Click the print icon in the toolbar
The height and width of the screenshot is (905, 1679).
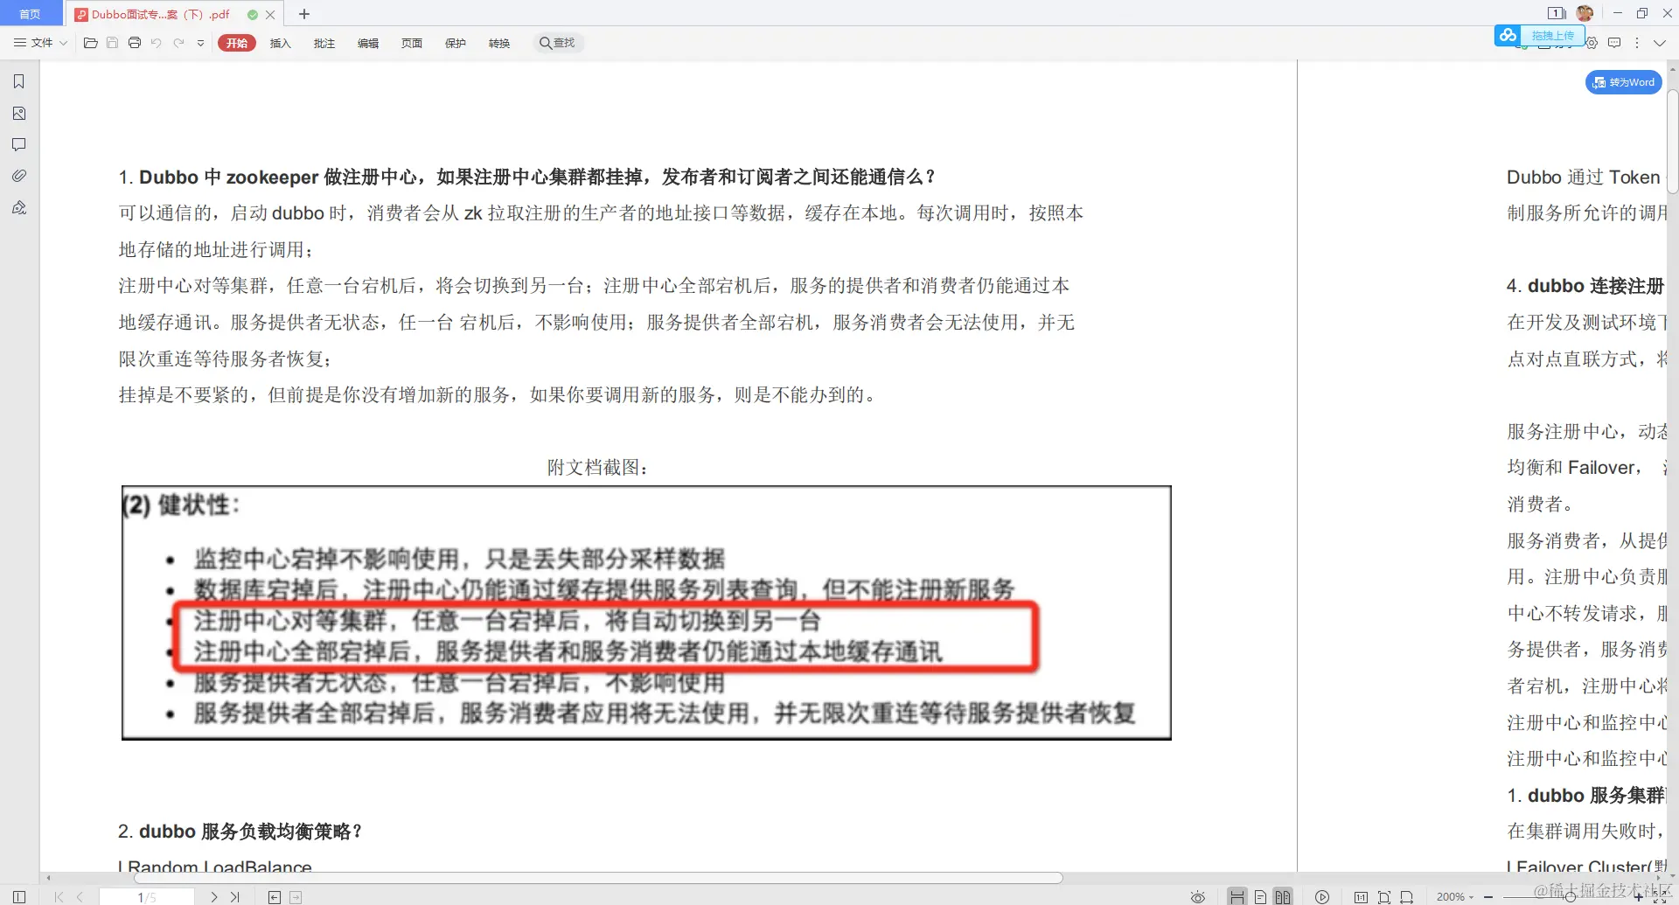[x=134, y=43]
